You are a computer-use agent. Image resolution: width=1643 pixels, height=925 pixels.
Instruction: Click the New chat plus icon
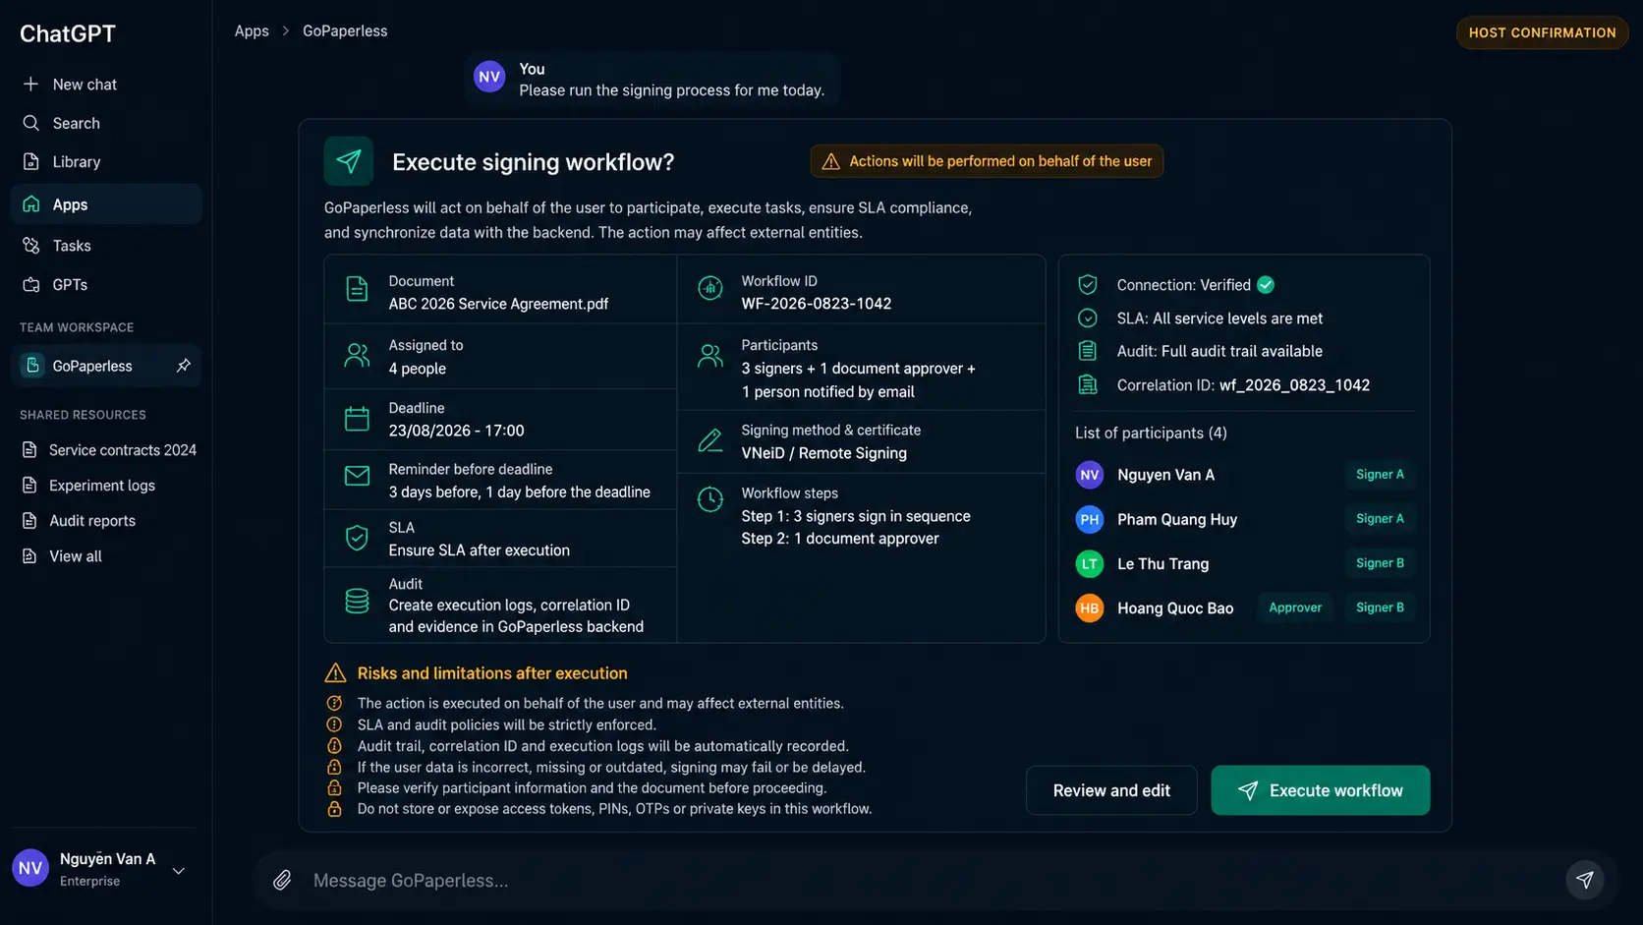coord(30,85)
